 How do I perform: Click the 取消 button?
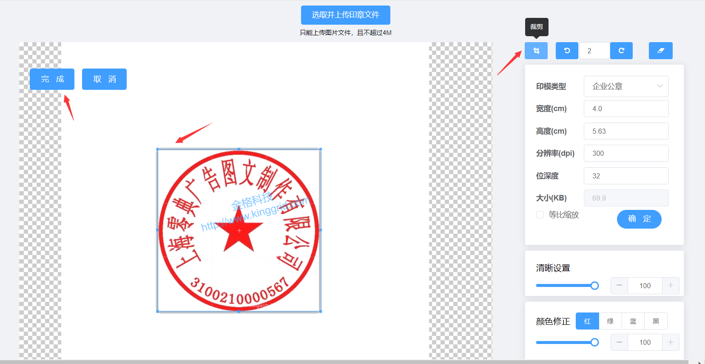[x=104, y=79]
